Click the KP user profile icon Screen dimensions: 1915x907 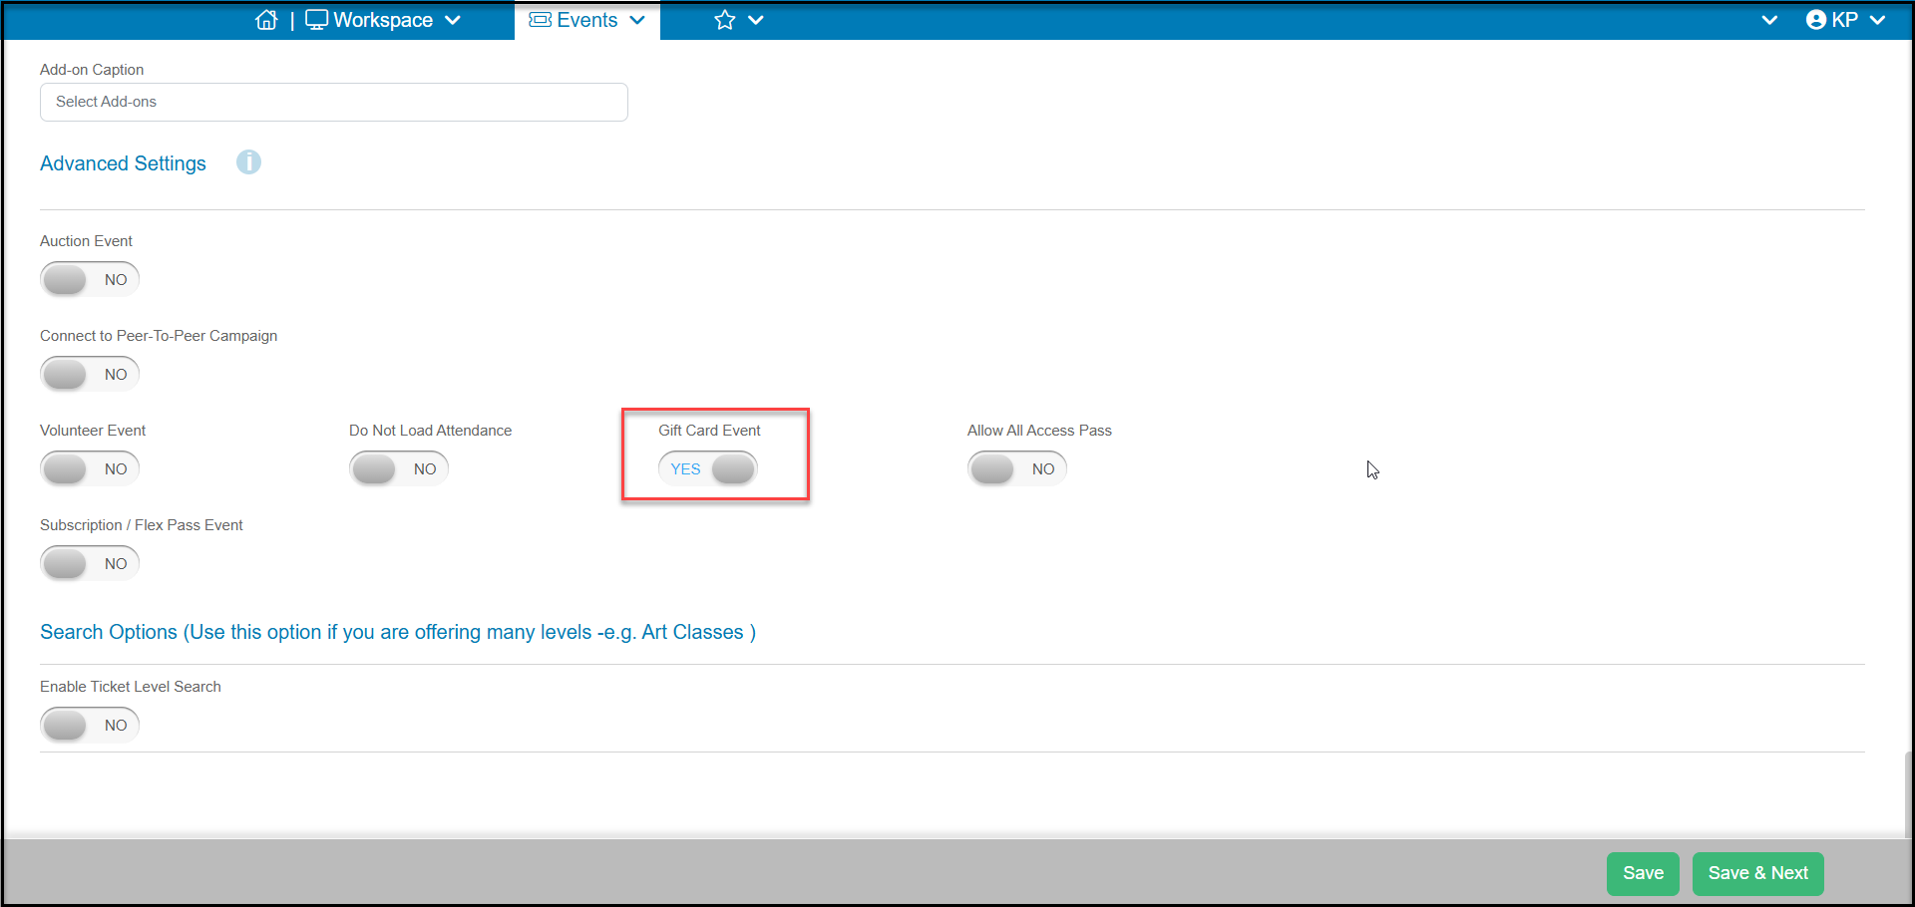pyautogui.click(x=1816, y=20)
